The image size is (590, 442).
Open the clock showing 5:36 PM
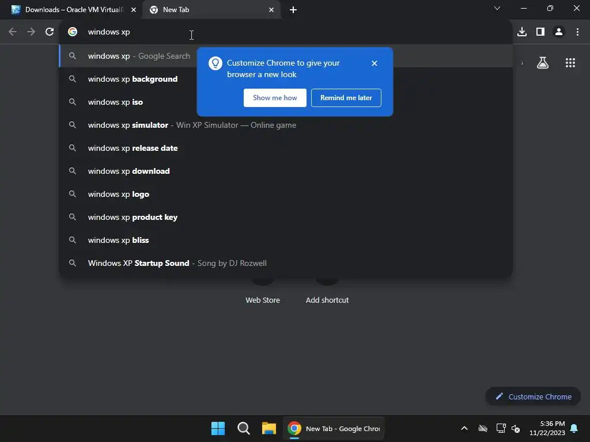coord(547,428)
